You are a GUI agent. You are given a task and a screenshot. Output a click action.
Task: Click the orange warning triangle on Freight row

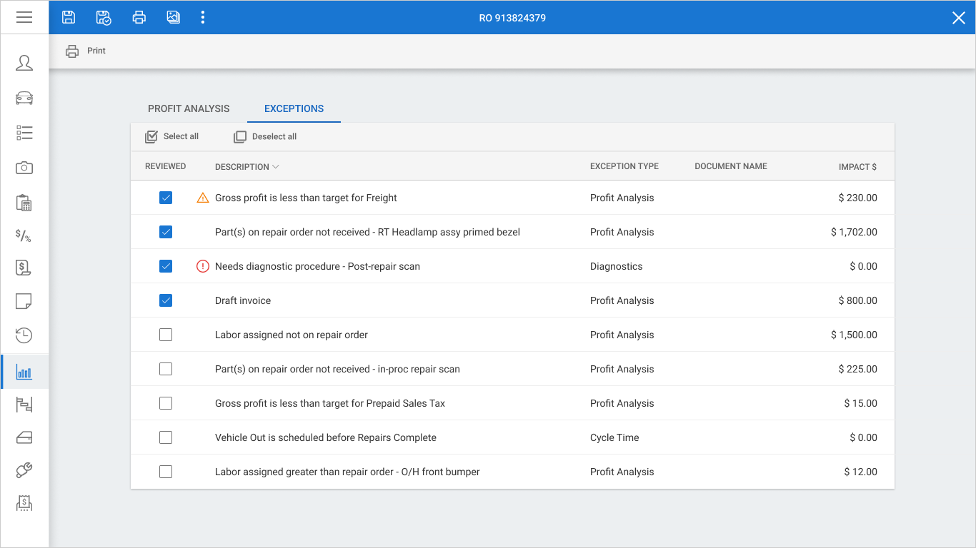203,198
